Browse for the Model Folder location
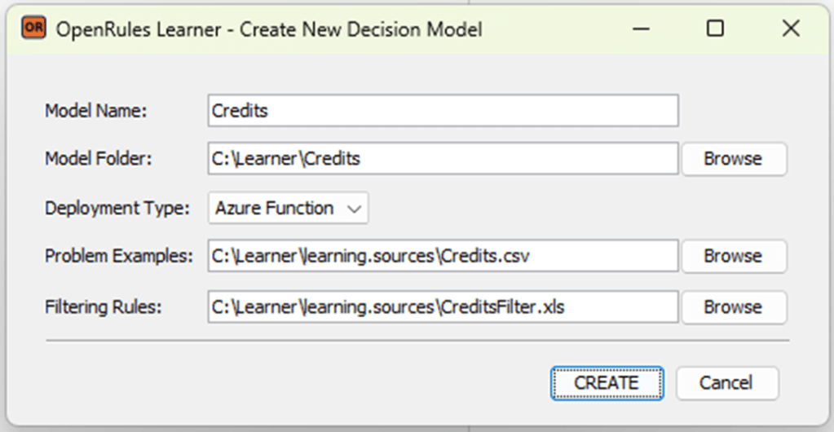The image size is (834, 432). [733, 159]
